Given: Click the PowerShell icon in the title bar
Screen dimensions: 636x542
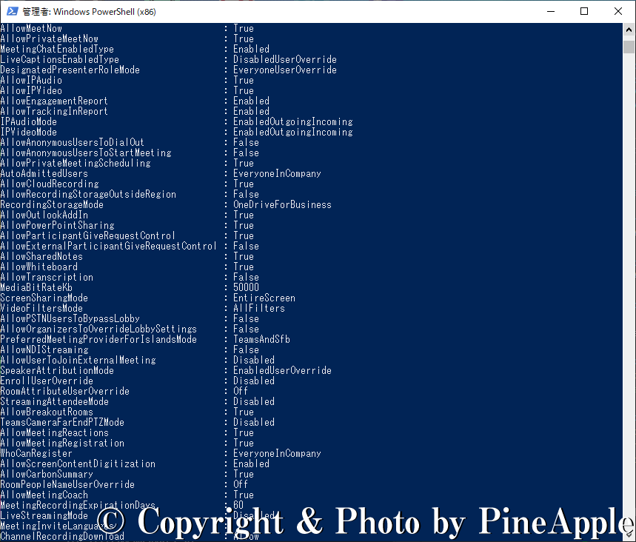Looking at the screenshot, I should point(11,11).
